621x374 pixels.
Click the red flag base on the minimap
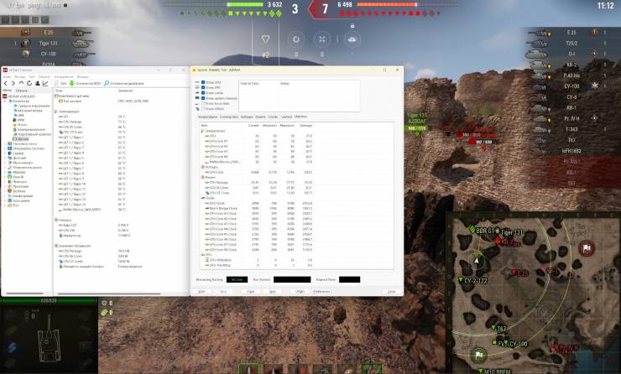pyautogui.click(x=586, y=248)
